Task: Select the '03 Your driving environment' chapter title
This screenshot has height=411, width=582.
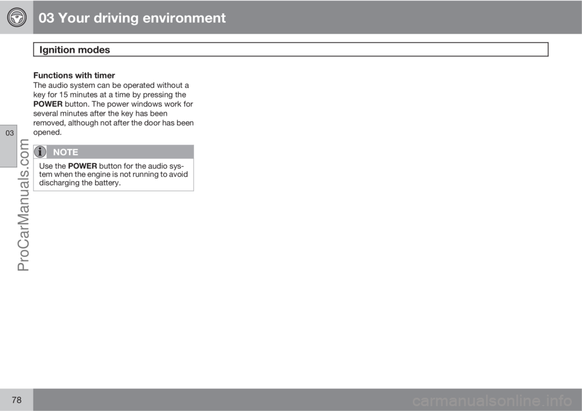Action: pyautogui.click(x=132, y=18)
